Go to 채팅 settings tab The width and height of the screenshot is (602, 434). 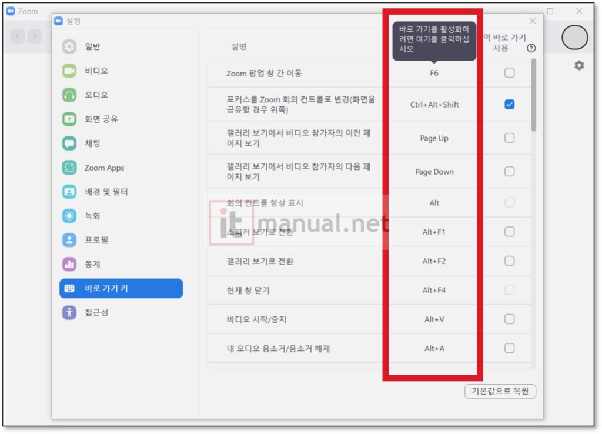[x=121, y=143]
